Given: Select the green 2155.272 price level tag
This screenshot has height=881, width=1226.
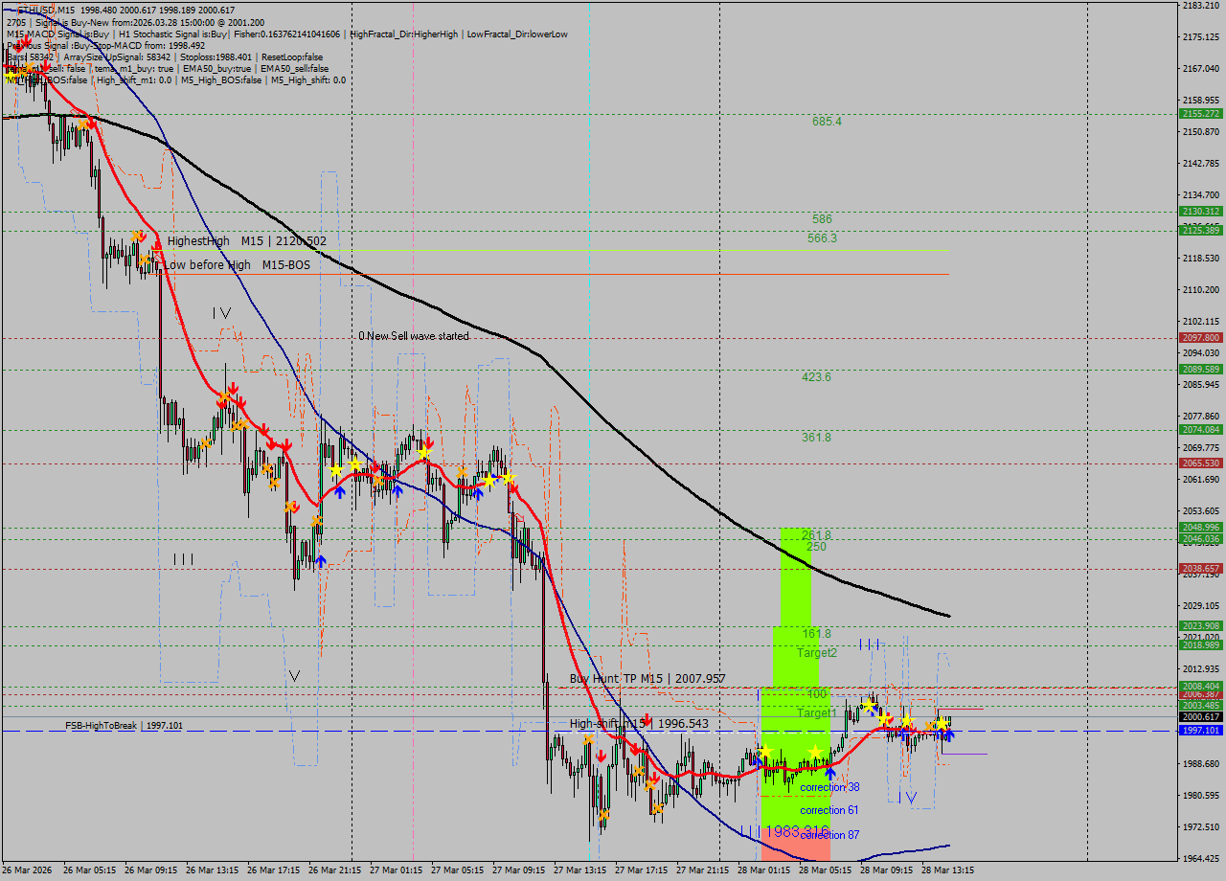Looking at the screenshot, I should (x=1200, y=113).
